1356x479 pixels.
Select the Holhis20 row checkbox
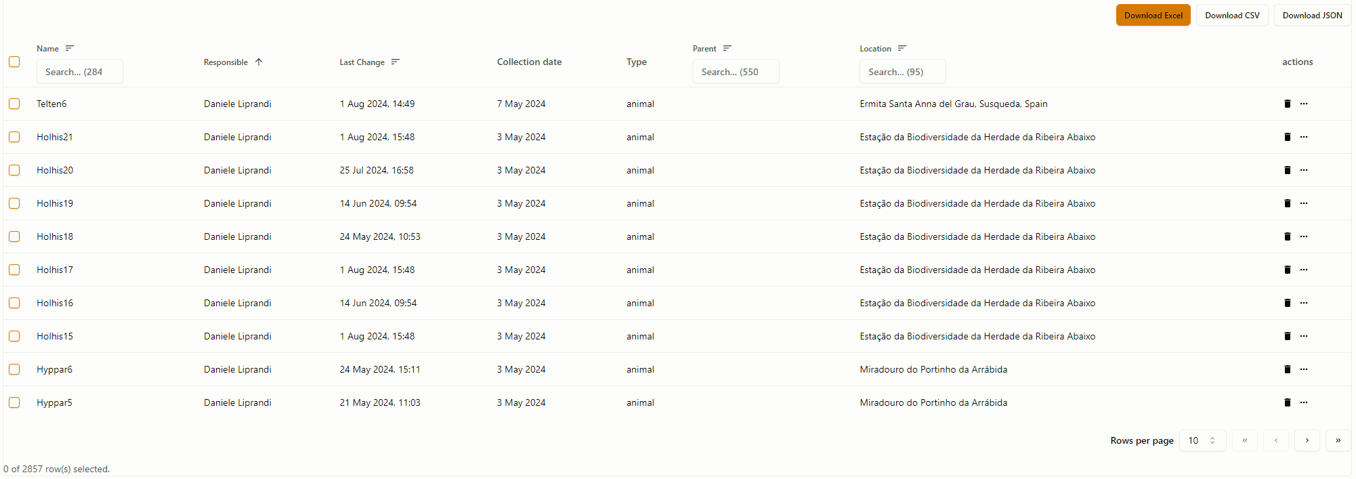(x=14, y=170)
